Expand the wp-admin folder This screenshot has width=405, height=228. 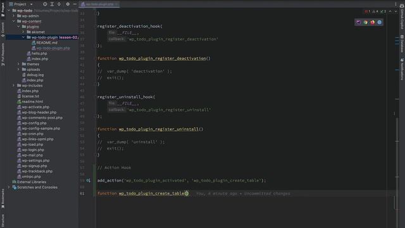click(14, 16)
